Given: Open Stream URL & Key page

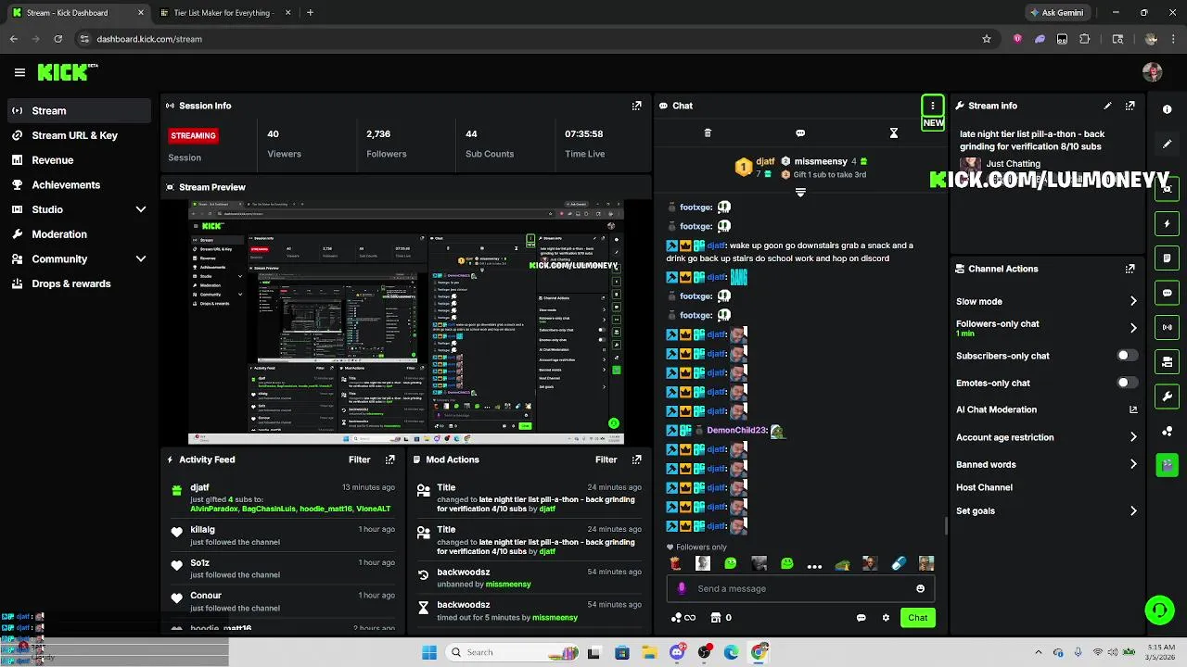Looking at the screenshot, I should (x=79, y=135).
